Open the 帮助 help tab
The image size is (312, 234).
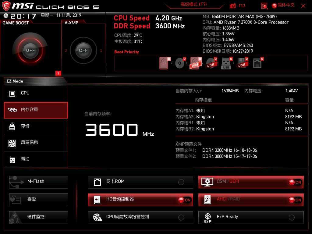tap(36, 159)
